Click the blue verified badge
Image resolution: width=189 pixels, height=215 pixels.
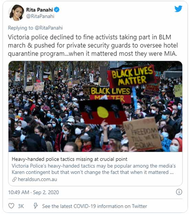click(x=57, y=10)
